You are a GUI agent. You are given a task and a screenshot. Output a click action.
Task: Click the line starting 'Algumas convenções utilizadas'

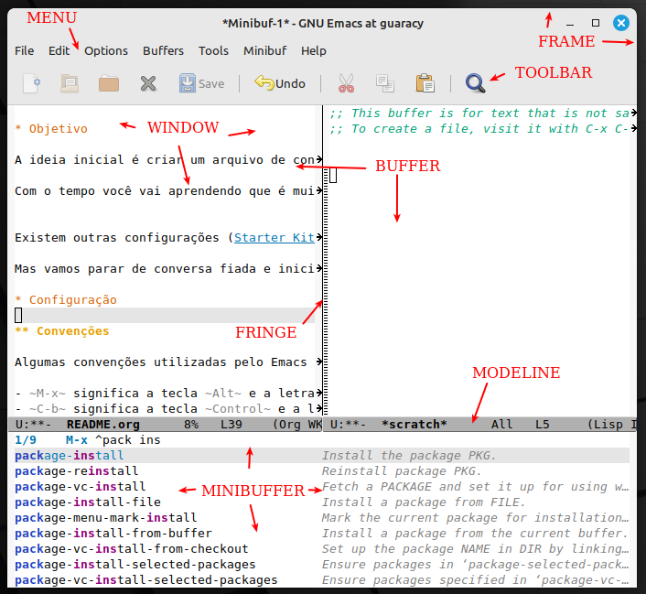pos(161,362)
